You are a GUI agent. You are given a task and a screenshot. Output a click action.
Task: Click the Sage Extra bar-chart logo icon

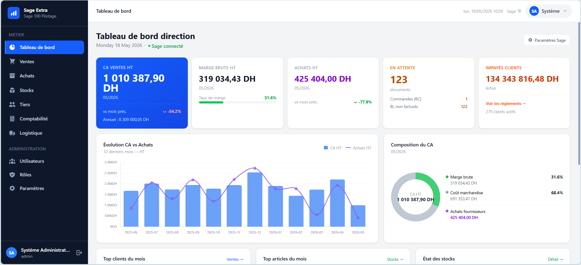pos(14,13)
